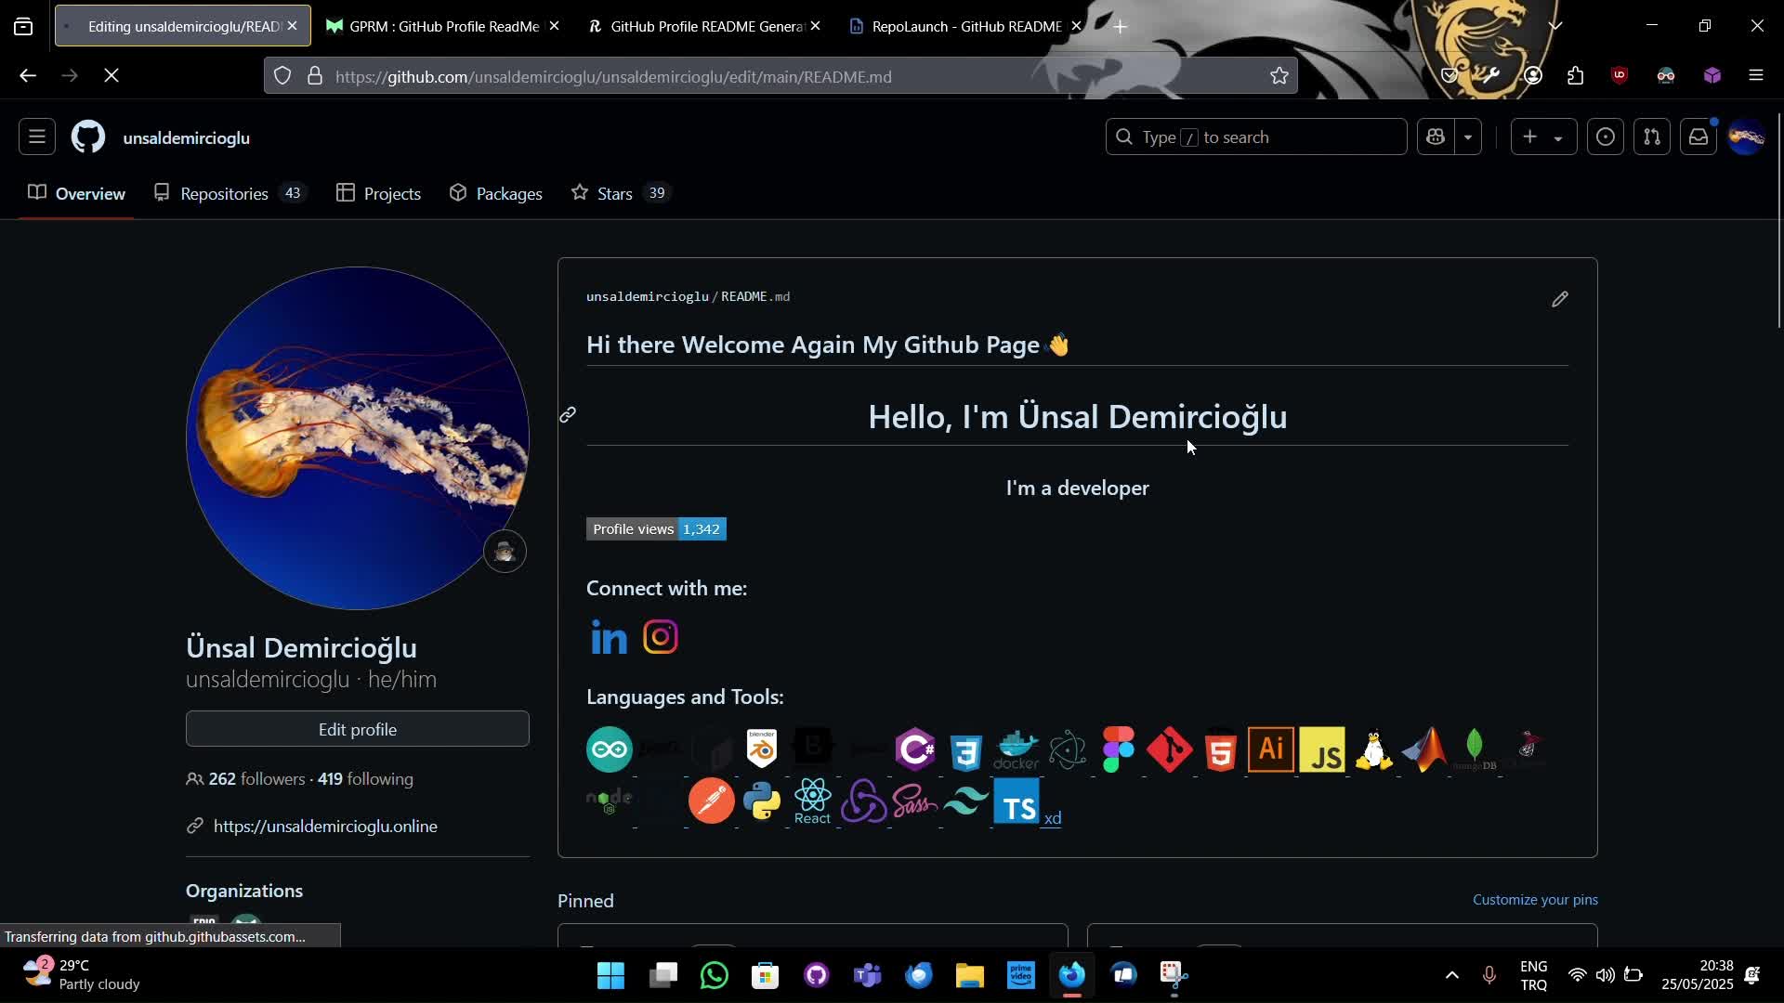
Task: Click the xd link after TS icon
Action: pos(1053,818)
